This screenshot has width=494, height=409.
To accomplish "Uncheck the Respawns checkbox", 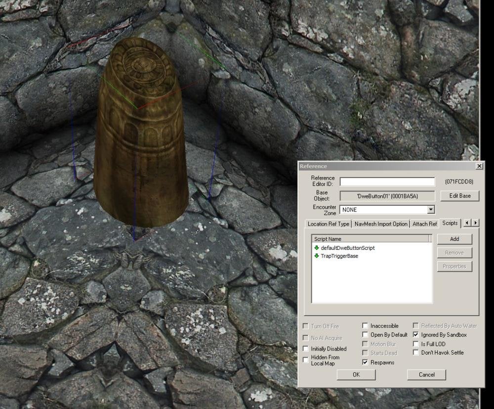I will coord(365,362).
